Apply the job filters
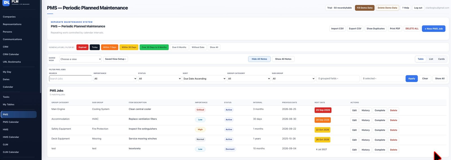 [412, 79]
